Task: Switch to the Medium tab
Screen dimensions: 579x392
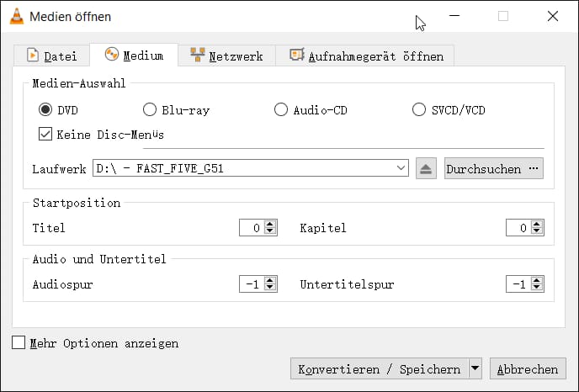Action: click(x=134, y=56)
